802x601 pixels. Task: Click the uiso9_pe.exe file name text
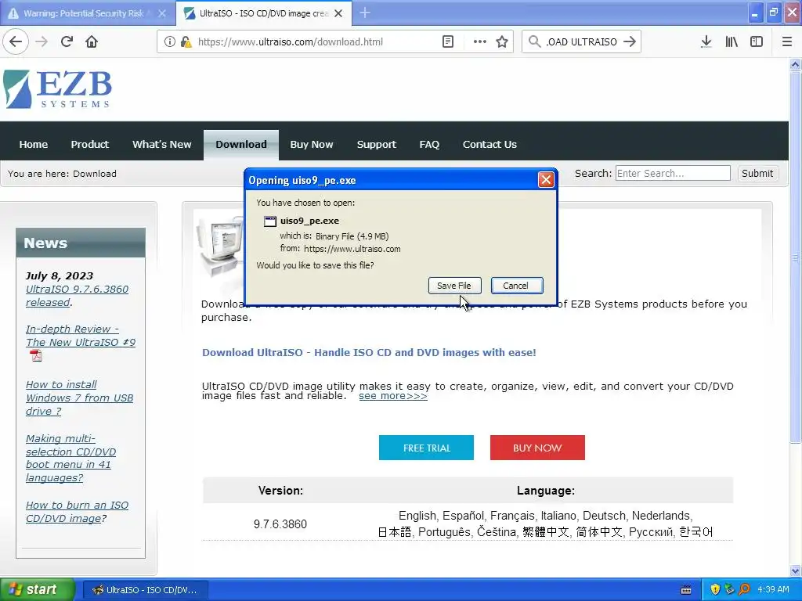(309, 221)
